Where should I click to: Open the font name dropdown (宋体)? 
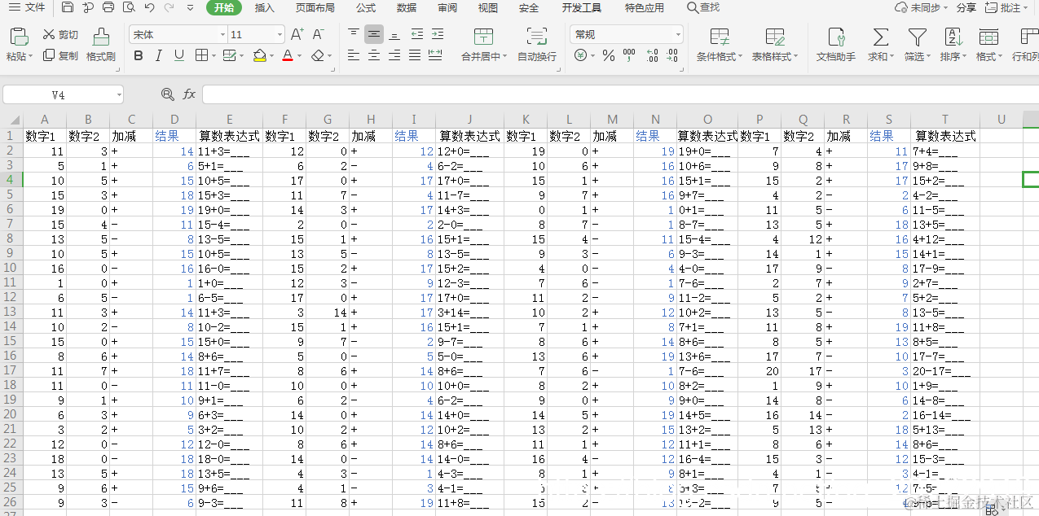(222, 35)
